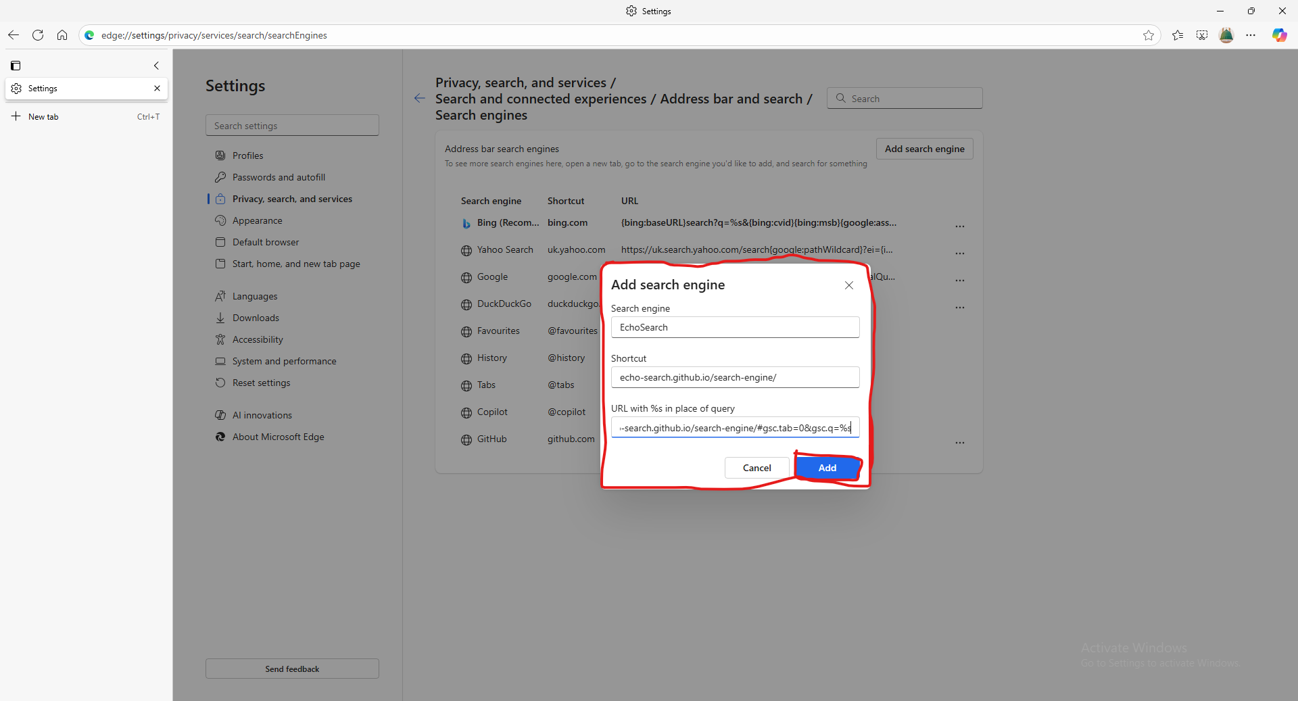Click the Home icon in toolbar
This screenshot has height=701, width=1298.
[62, 35]
